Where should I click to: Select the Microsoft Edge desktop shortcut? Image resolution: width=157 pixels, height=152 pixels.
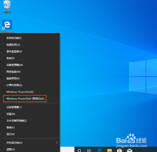7,26
